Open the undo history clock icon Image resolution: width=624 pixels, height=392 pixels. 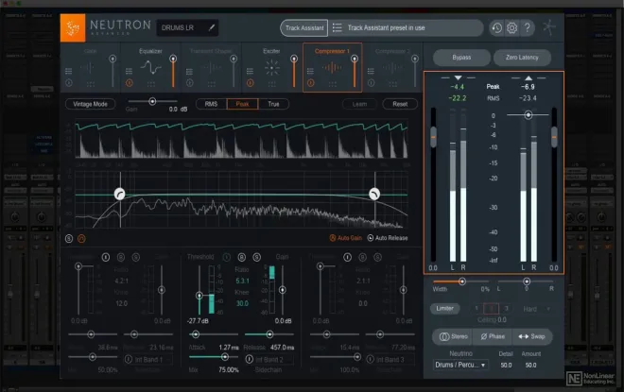click(496, 27)
